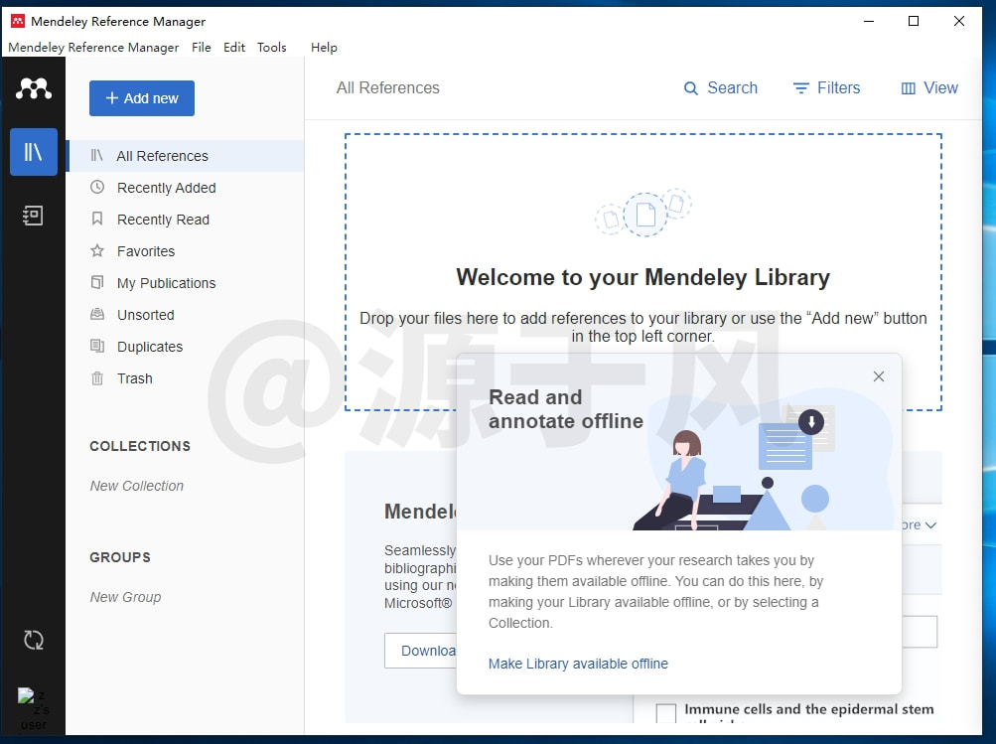Click the Filters text label
Screen dimensions: 996x744
tap(838, 88)
